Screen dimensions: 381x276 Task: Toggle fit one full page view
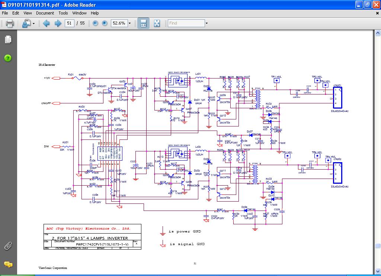(157, 23)
